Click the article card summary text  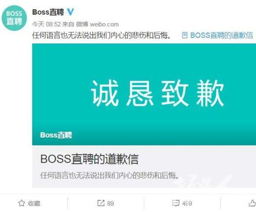tap(110, 175)
